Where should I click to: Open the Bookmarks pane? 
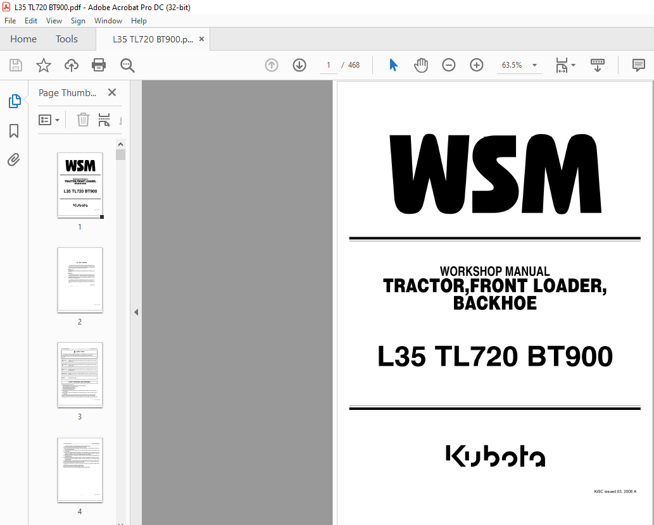point(14,131)
